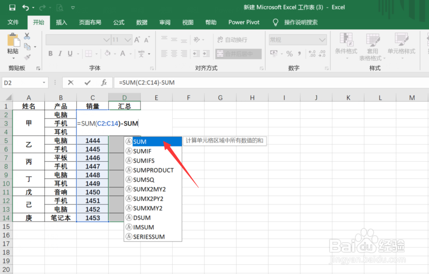Switch to the Power Pivot tab
The image size is (429, 274).
click(x=244, y=22)
